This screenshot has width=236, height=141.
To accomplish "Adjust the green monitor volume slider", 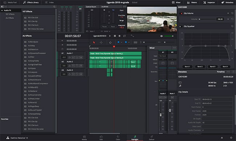I will tap(169, 36).
